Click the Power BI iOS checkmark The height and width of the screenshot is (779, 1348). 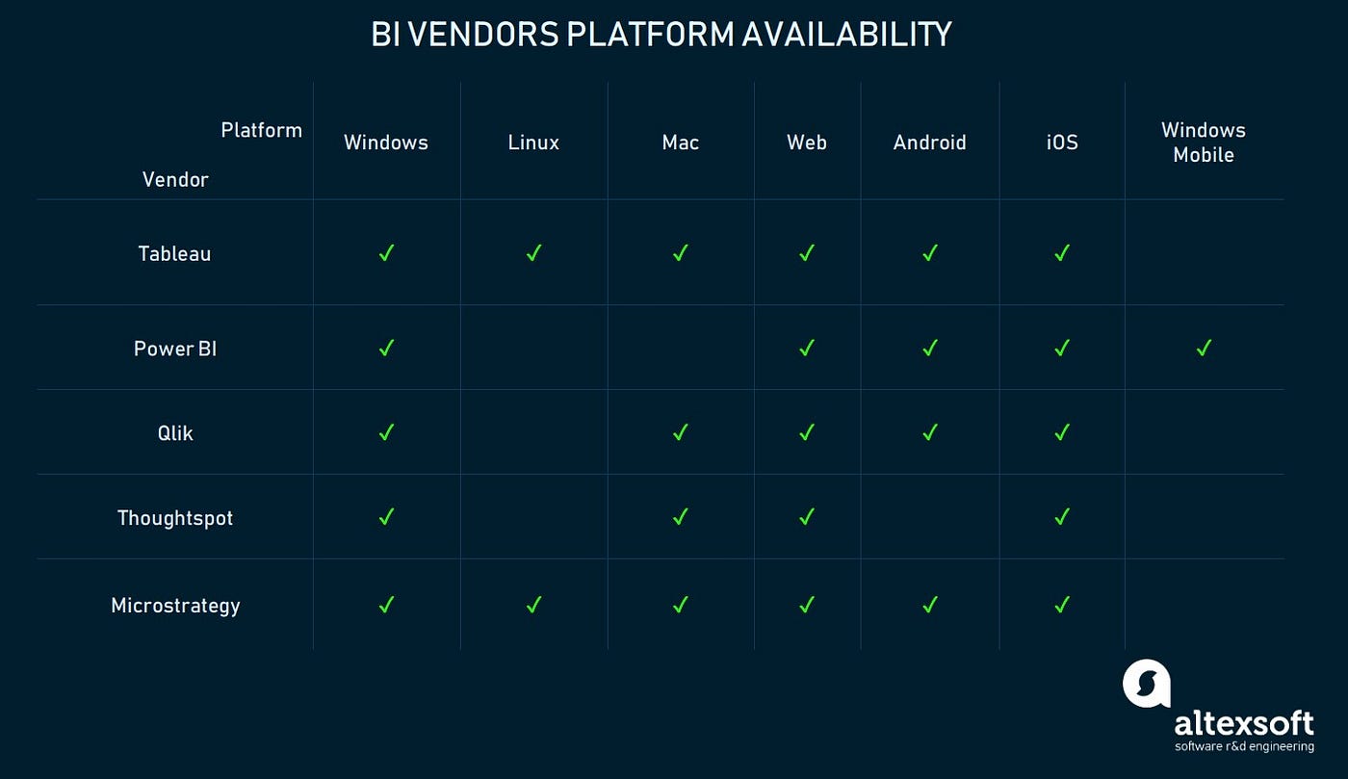pos(1062,348)
